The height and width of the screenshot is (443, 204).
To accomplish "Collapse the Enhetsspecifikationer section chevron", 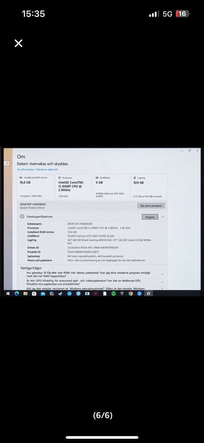I will coord(163,217).
